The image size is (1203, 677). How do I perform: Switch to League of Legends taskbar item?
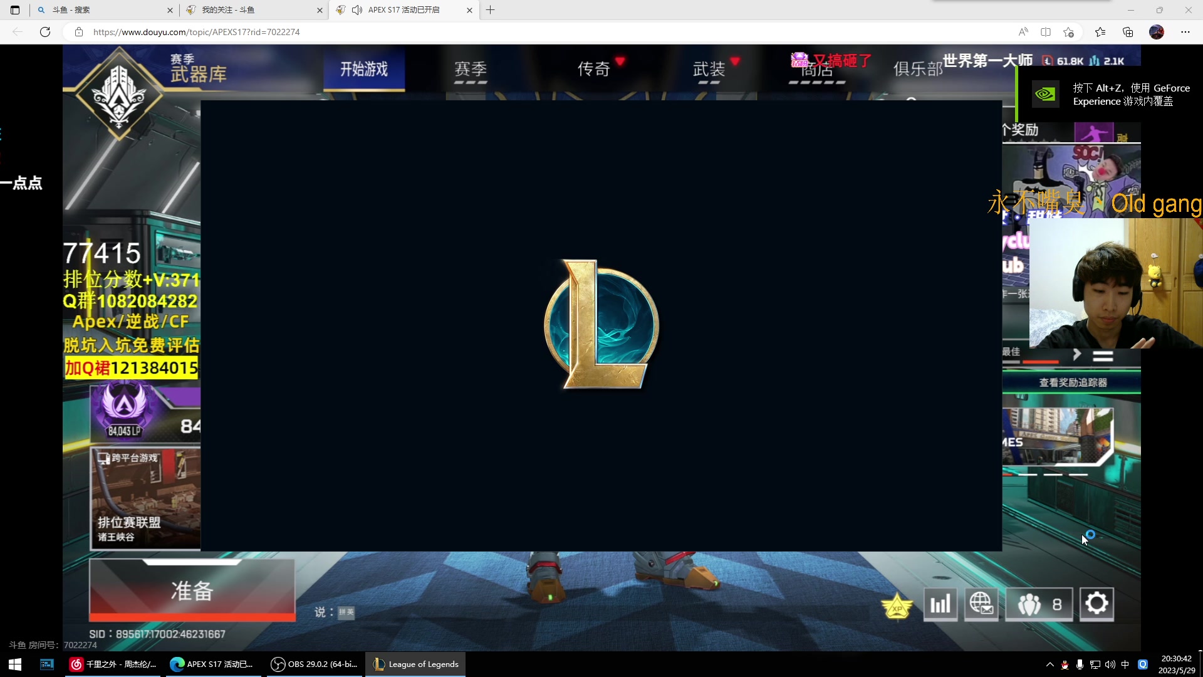(415, 664)
